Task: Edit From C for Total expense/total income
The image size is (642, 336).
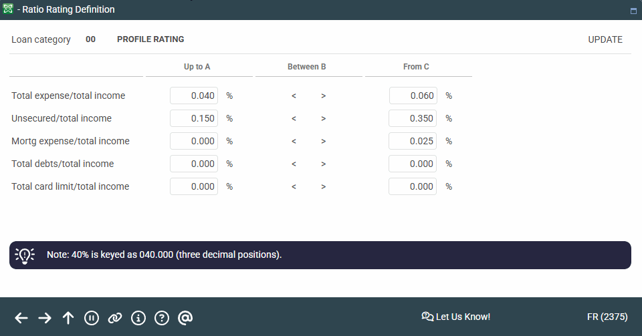Action: coord(413,96)
